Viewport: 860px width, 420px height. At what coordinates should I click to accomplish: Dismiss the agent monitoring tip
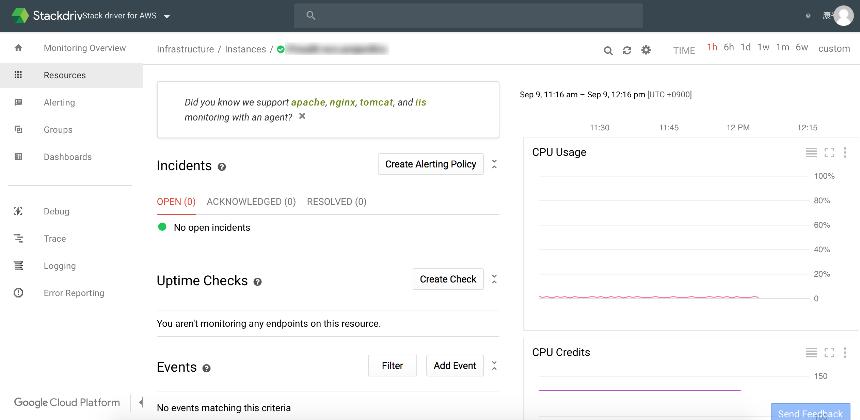pyautogui.click(x=302, y=116)
